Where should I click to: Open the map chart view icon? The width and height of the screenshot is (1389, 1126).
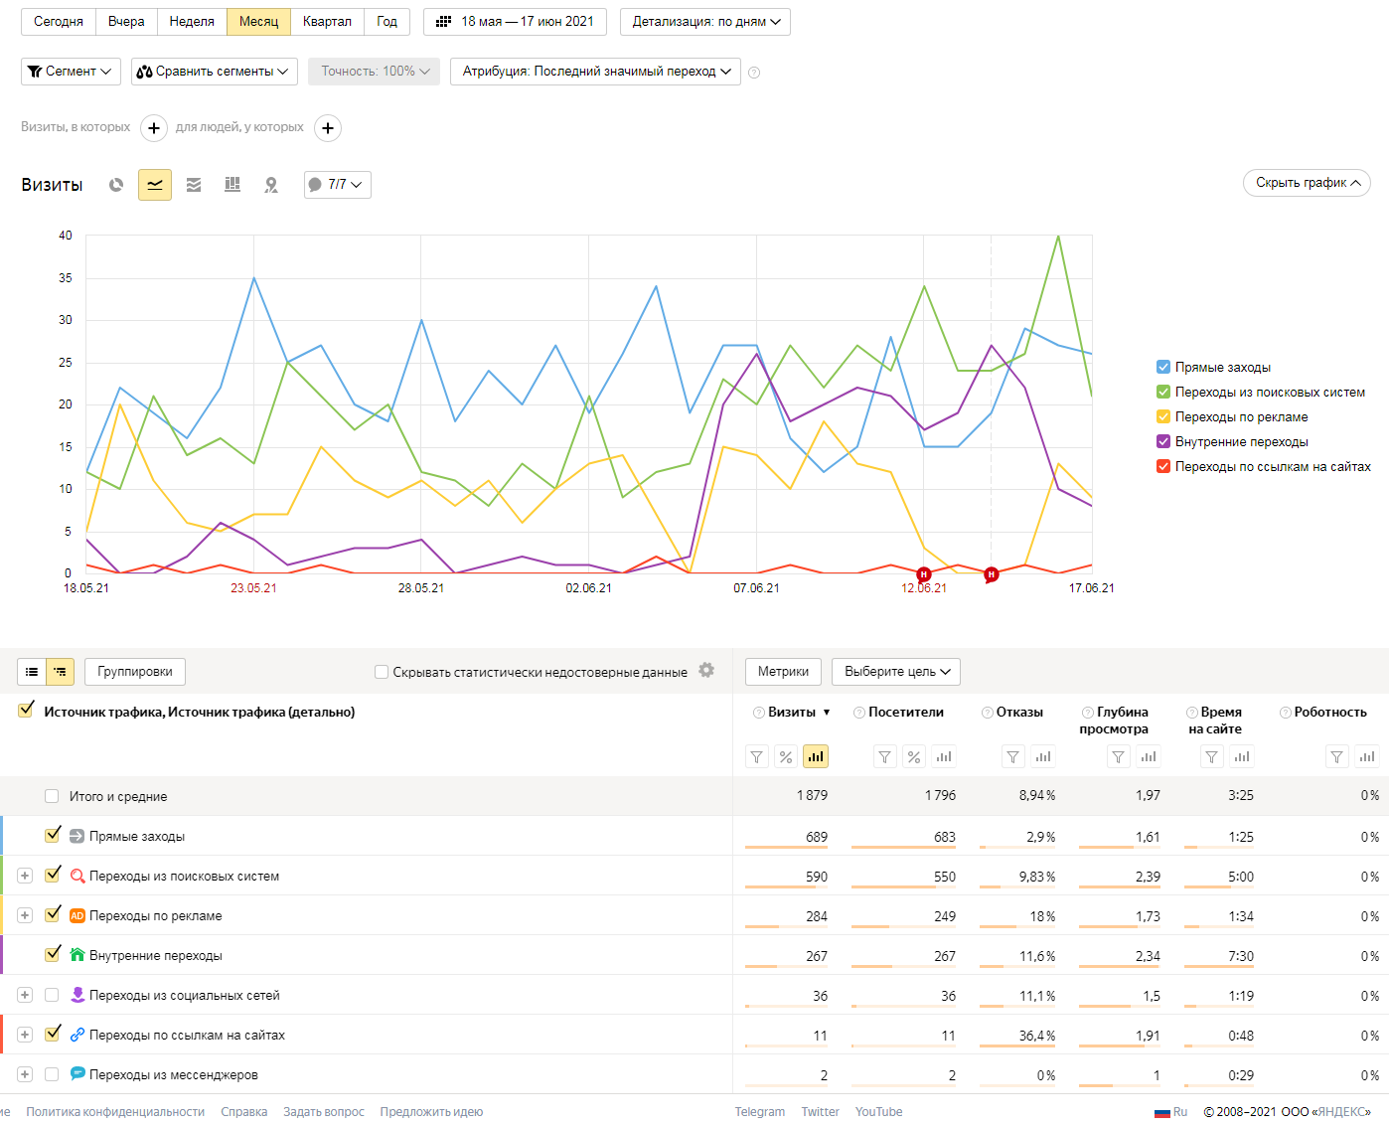coord(271,185)
